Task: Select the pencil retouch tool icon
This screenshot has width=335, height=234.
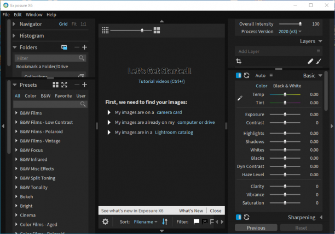Action: [310, 61]
